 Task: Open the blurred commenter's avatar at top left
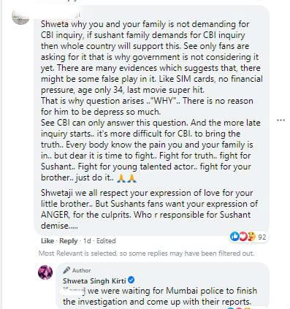(20, 17)
